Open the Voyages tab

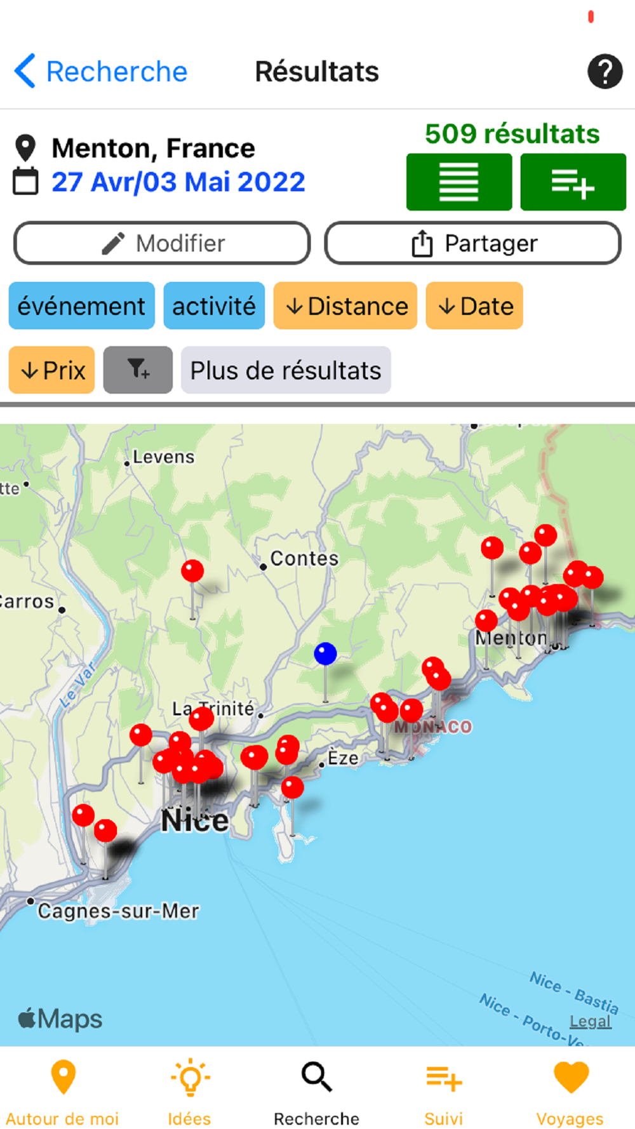pyautogui.click(x=570, y=1092)
